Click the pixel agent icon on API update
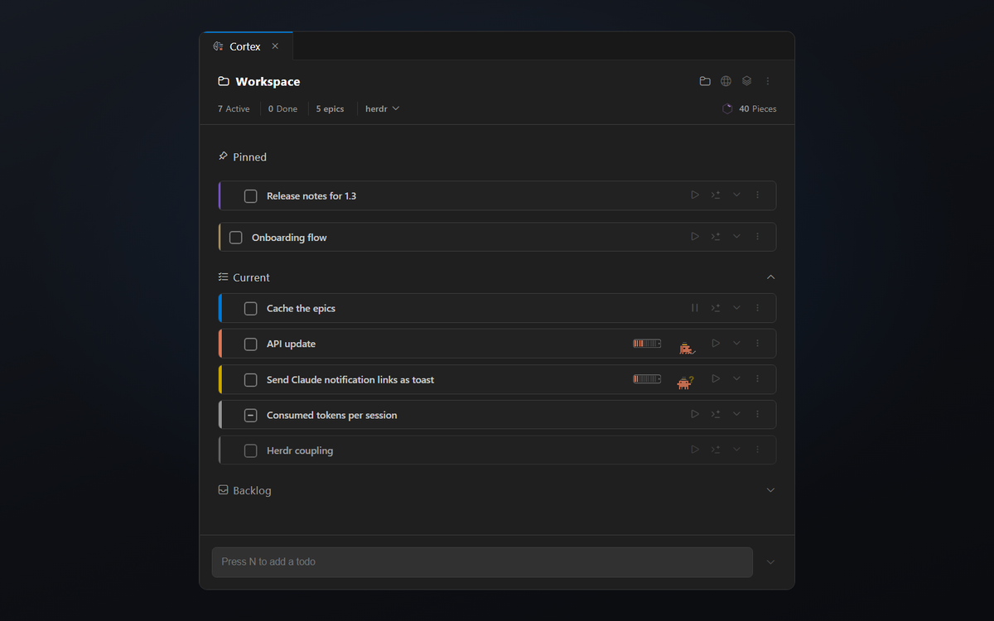Viewport: 994px width, 621px height. click(x=688, y=348)
